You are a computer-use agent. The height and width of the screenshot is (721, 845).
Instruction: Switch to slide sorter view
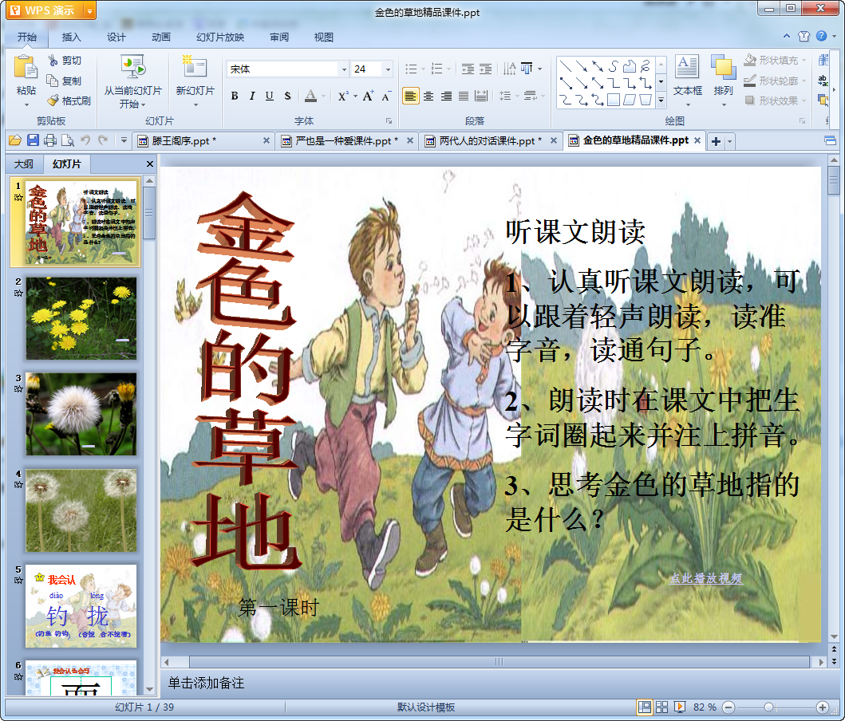coord(661,707)
